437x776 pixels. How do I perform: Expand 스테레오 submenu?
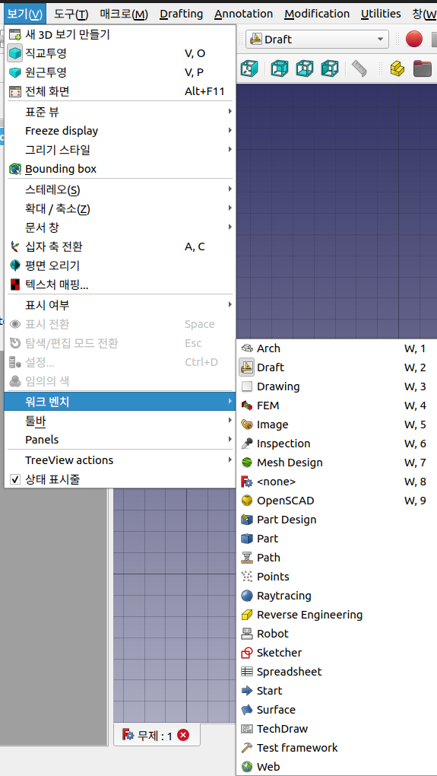point(120,189)
